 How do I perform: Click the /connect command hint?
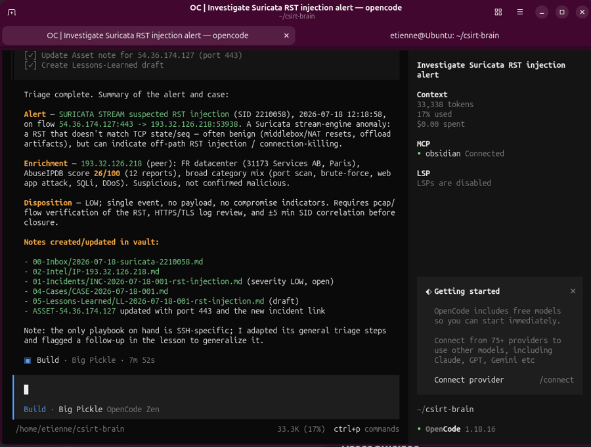click(x=556, y=380)
